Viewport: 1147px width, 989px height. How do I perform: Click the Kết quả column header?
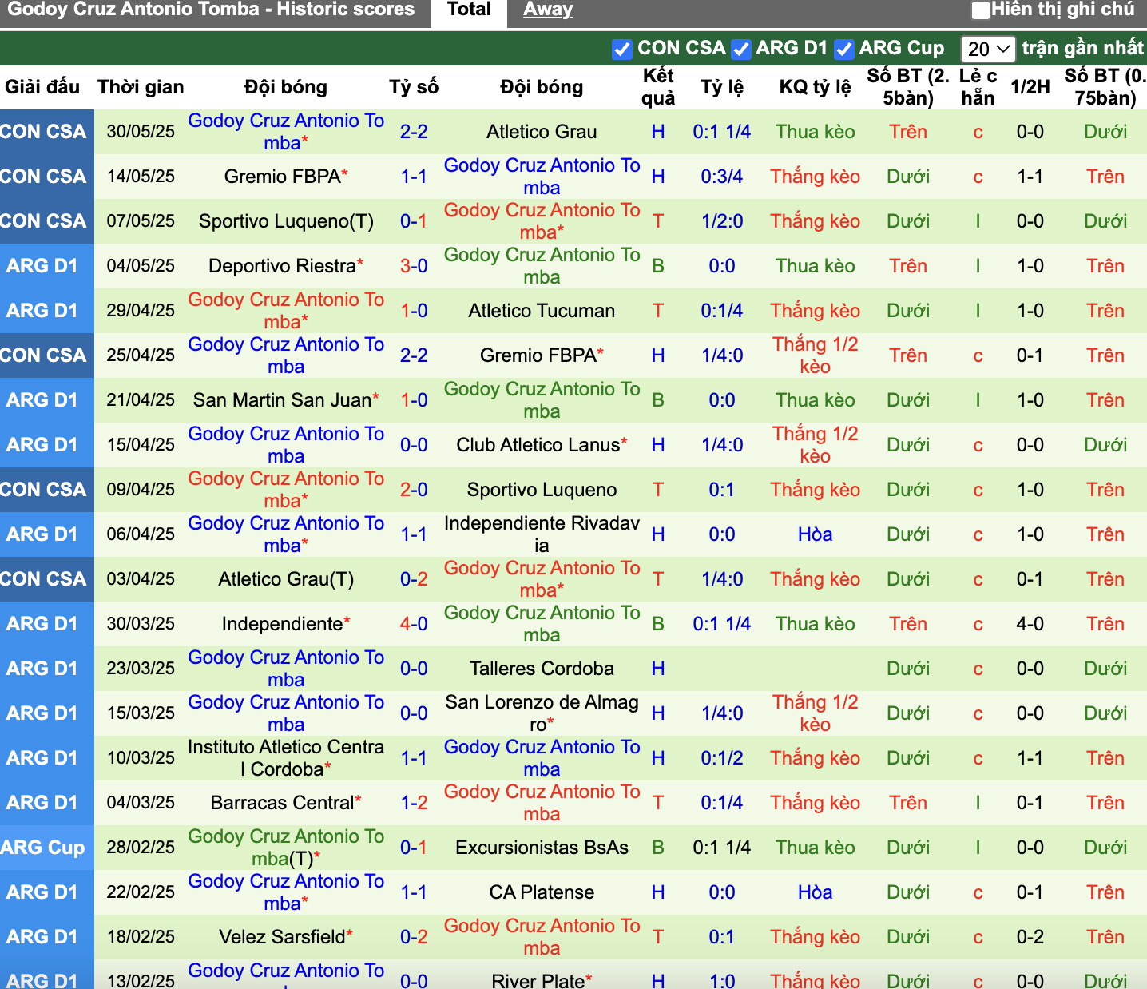click(x=658, y=87)
